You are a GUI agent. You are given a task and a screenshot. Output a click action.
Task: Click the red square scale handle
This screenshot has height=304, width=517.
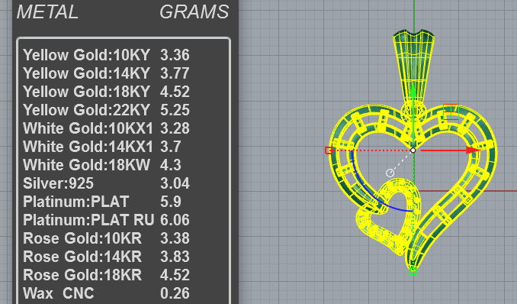click(329, 150)
